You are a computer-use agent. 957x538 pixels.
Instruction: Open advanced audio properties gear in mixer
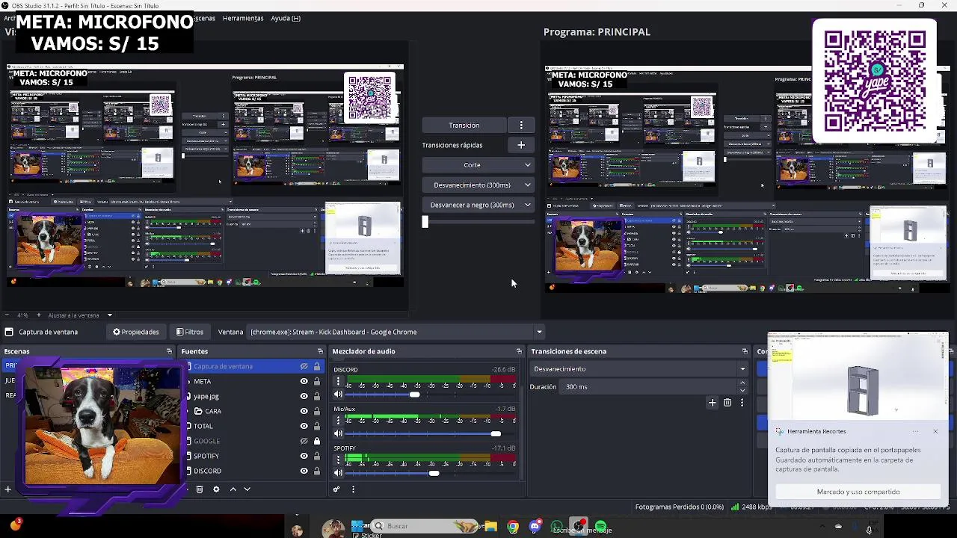tap(336, 489)
